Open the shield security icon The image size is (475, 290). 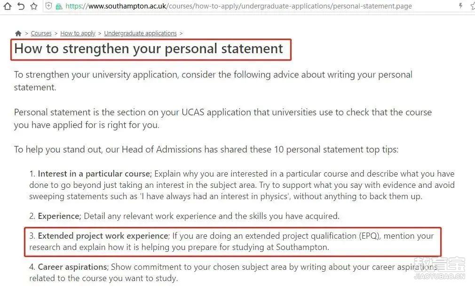point(48,6)
